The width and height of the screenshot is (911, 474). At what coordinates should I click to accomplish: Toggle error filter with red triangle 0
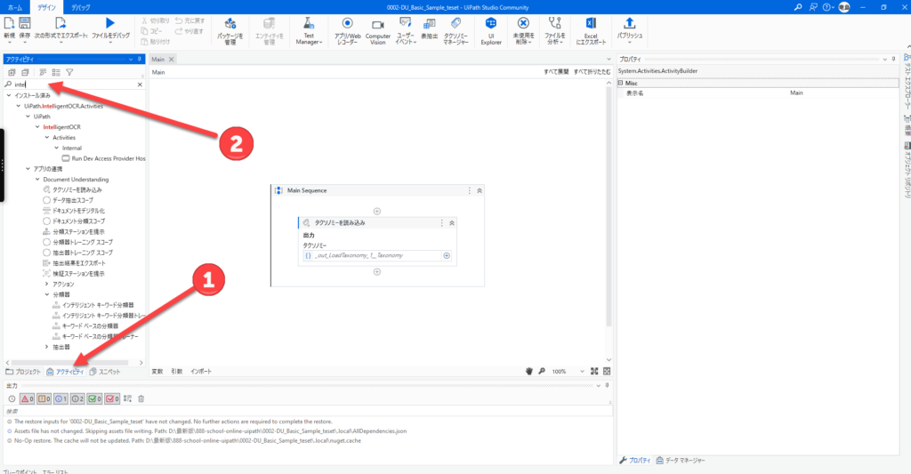click(28, 398)
